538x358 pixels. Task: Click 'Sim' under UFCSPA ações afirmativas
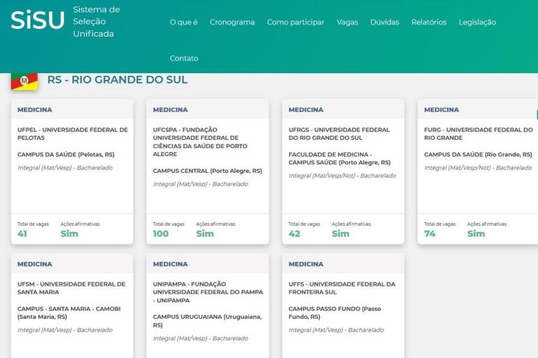205,234
